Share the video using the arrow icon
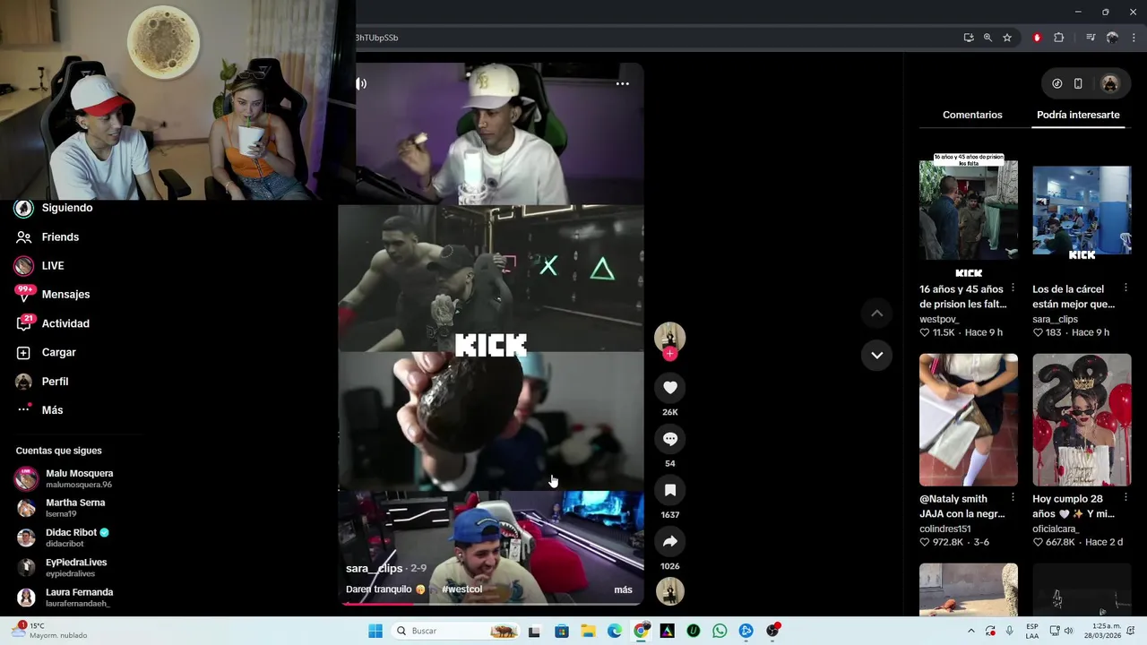This screenshot has height=645, width=1147. (x=669, y=541)
